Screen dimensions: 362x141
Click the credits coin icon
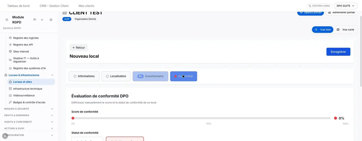pyautogui.click(x=310, y=6)
